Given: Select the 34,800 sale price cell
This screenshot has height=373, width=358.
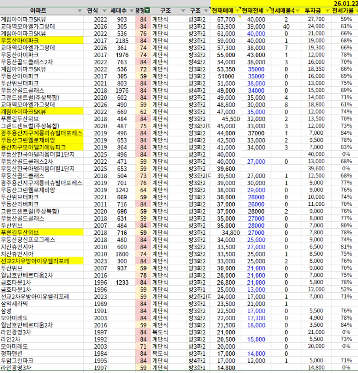Looking at the screenshot, I should (226, 232).
